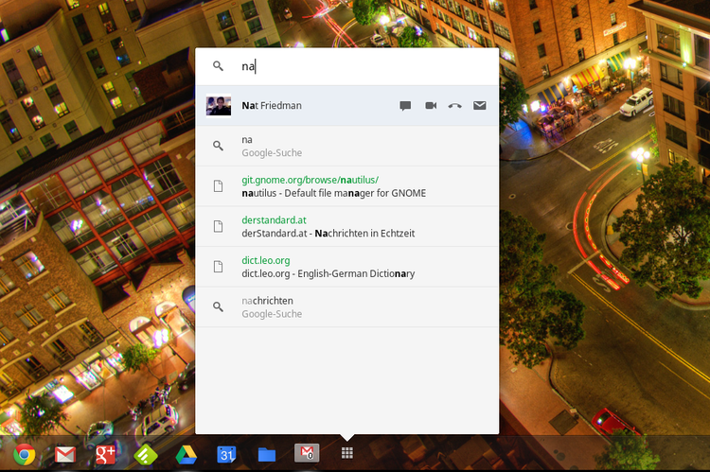This screenshot has width=710, height=472.
Task: Open the dict.leo.org dictionary result
Action: 346,267
